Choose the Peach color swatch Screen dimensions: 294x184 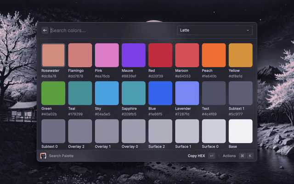click(x=214, y=55)
